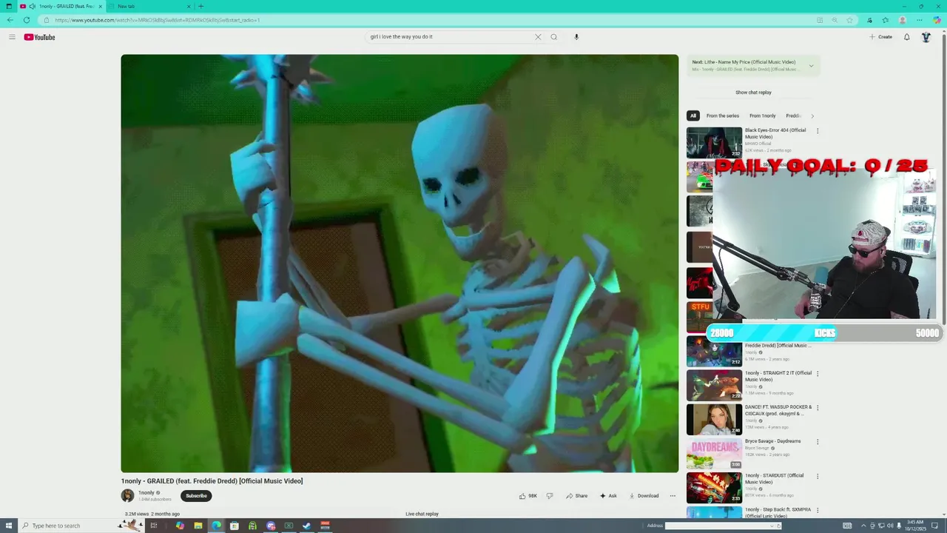Open the 1nonly STARDUST thumbnail
Screen dimensions: 947x533
click(x=714, y=487)
